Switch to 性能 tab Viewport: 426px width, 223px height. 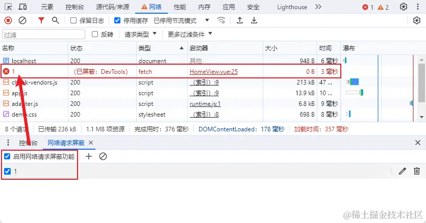click(180, 7)
